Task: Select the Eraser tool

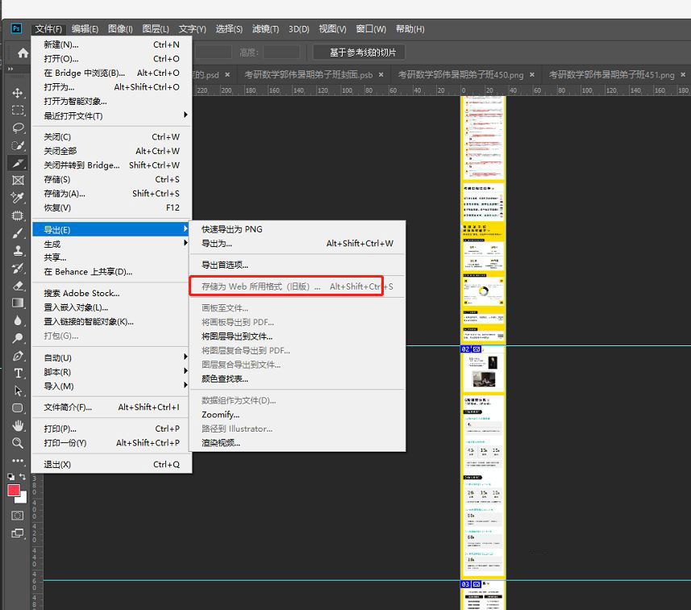Action: point(18,286)
